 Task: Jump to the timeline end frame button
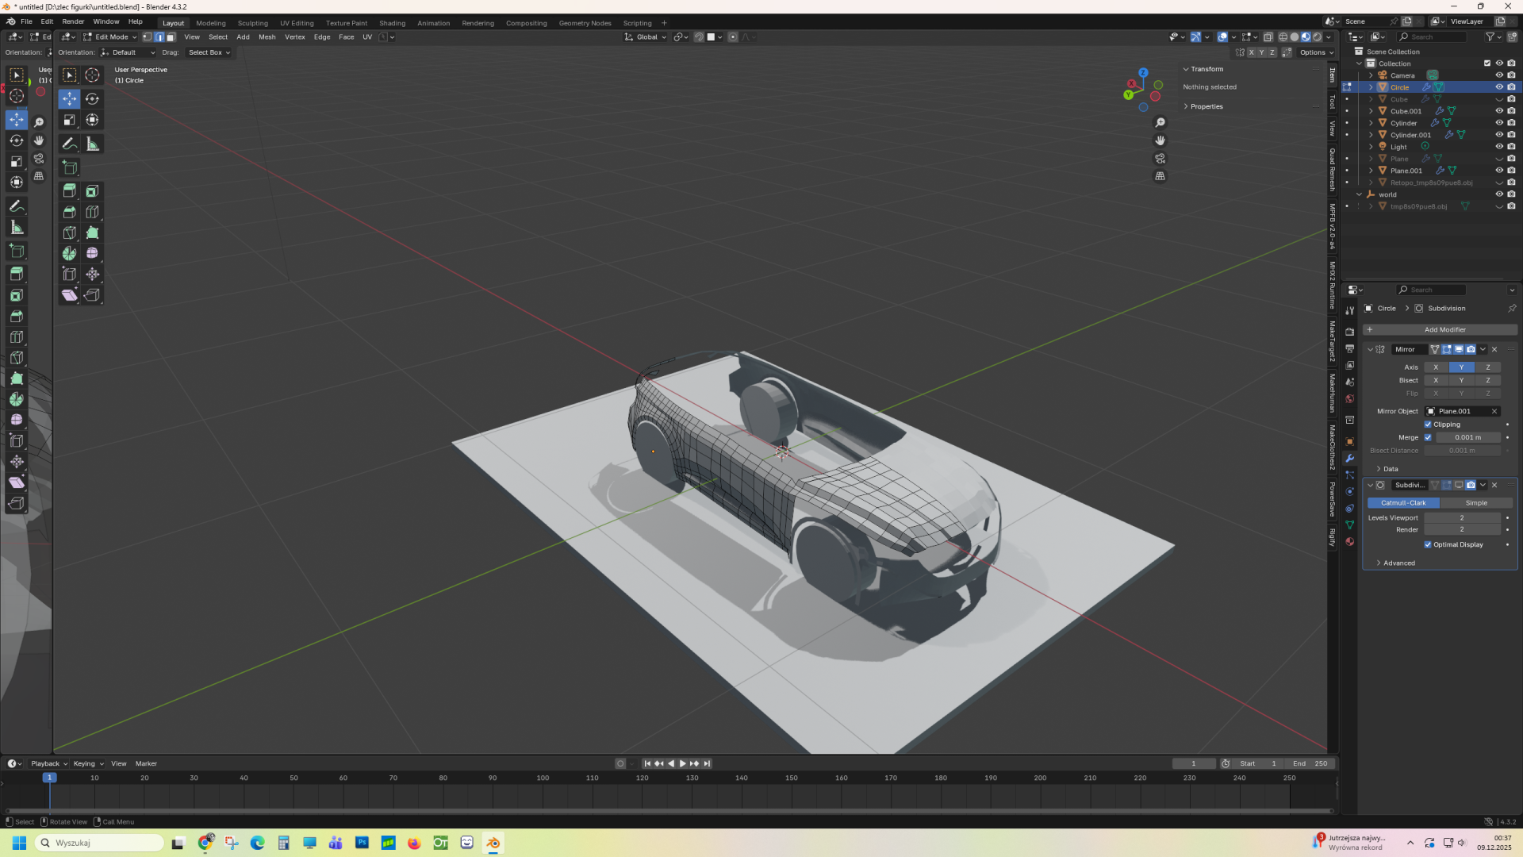tap(707, 763)
